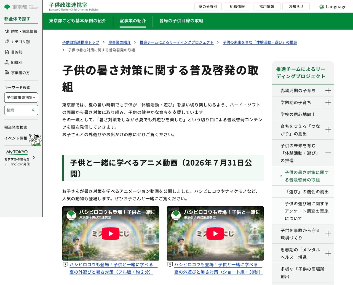
Task: Click the megaphone icon beside 防災・緊急情報
Action: point(7,31)
